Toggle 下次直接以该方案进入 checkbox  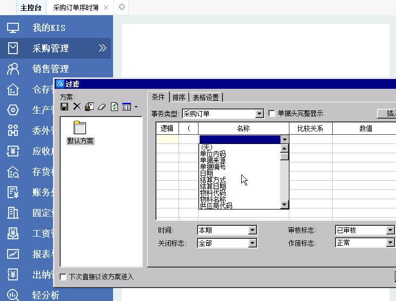pyautogui.click(x=63, y=277)
